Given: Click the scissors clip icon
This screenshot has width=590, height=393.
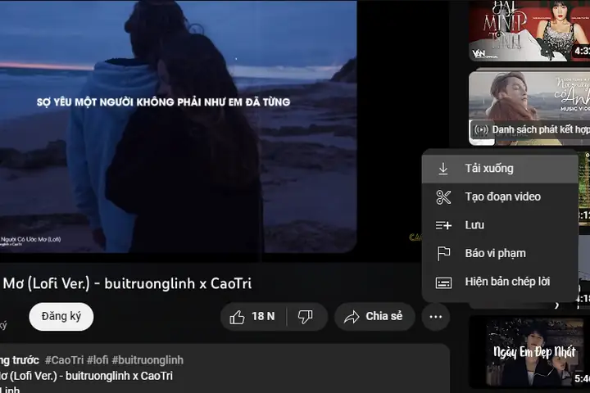Looking at the screenshot, I should (443, 197).
